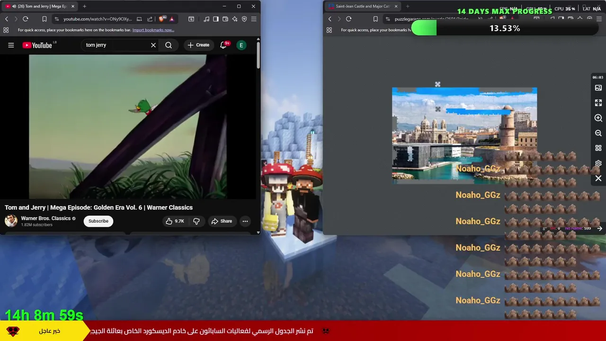The image size is (606, 341).
Task: Open puzzle settings gear
Action: point(598,163)
